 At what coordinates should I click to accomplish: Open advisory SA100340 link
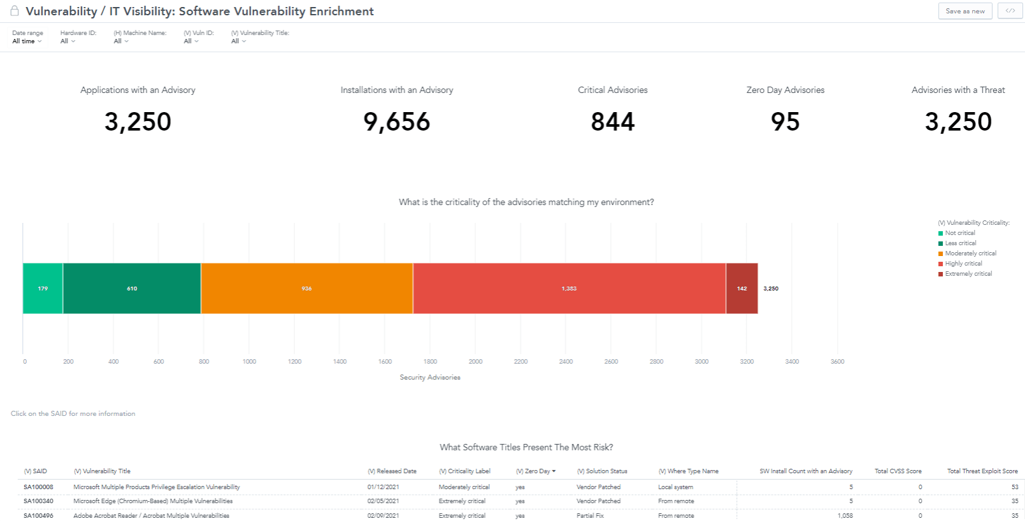38,501
